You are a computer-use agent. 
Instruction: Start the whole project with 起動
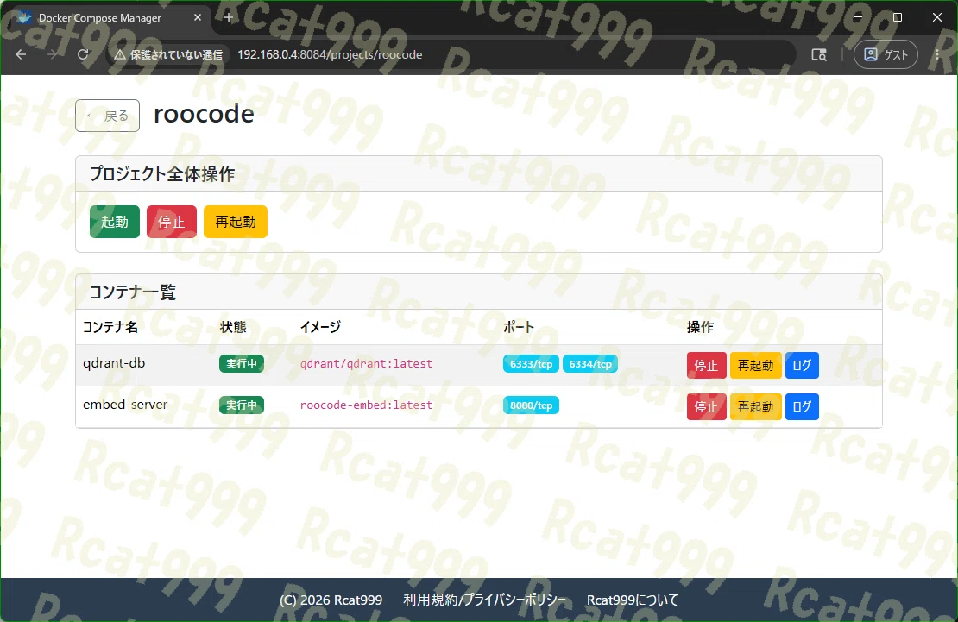click(x=115, y=222)
